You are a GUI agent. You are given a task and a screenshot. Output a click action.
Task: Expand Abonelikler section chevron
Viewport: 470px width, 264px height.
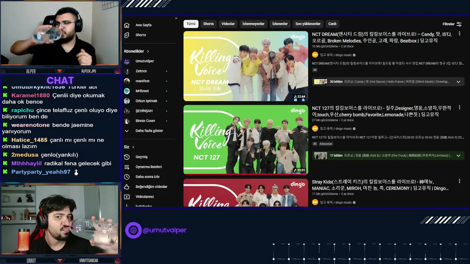[148, 51]
